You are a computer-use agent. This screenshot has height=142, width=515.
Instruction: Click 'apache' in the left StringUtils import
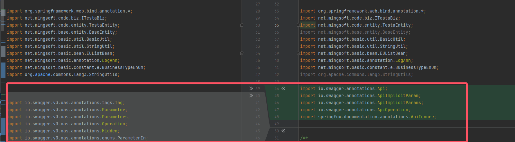coord(42,74)
